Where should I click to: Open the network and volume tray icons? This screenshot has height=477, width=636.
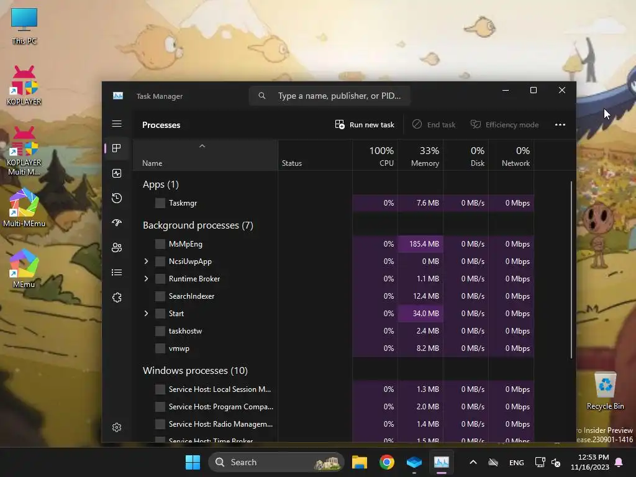(548, 462)
